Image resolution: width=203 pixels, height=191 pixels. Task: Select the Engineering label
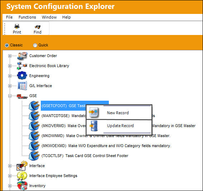(39, 76)
